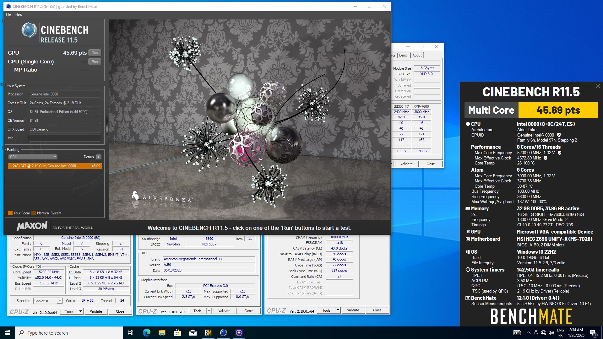
Task: Open Microsoft Store from the taskbar
Action: coord(177,333)
